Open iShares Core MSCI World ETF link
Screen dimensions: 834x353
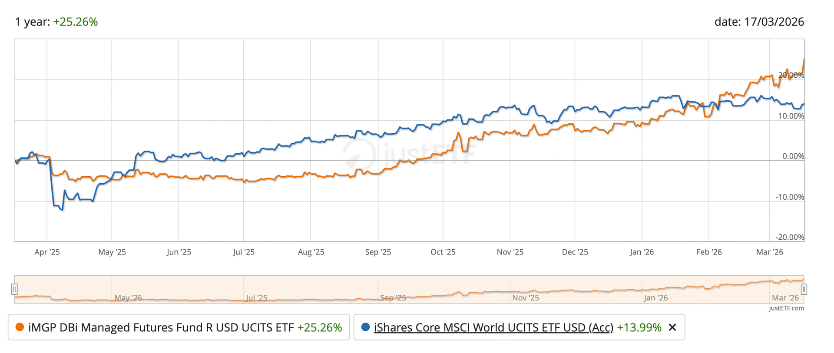point(493,327)
